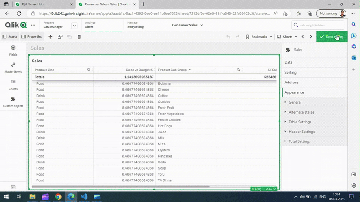The height and width of the screenshot is (202, 360).
Task: Open Sheets dropdown
Action: click(287, 37)
